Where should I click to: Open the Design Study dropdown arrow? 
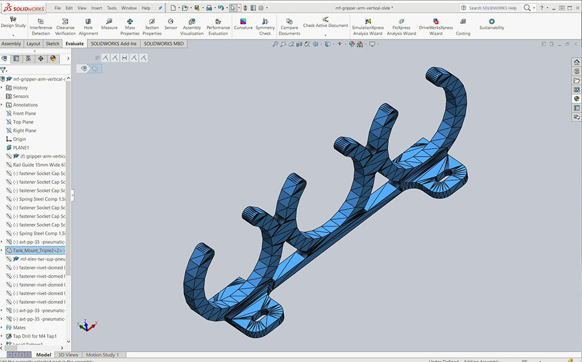click(x=13, y=35)
